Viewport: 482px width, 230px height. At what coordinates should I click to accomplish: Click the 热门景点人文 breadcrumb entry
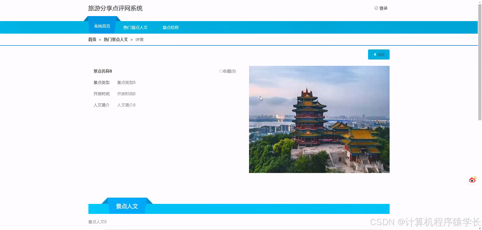(116, 39)
